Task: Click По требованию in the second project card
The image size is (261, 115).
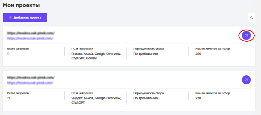Action: pos(145,98)
